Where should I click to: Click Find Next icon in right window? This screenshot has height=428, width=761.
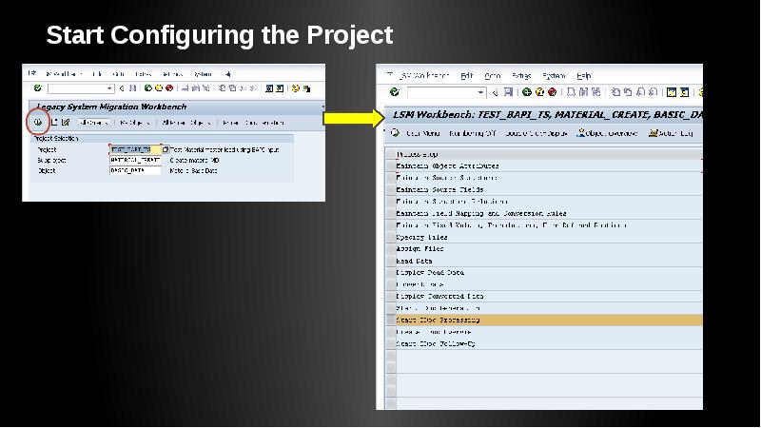[596, 91]
